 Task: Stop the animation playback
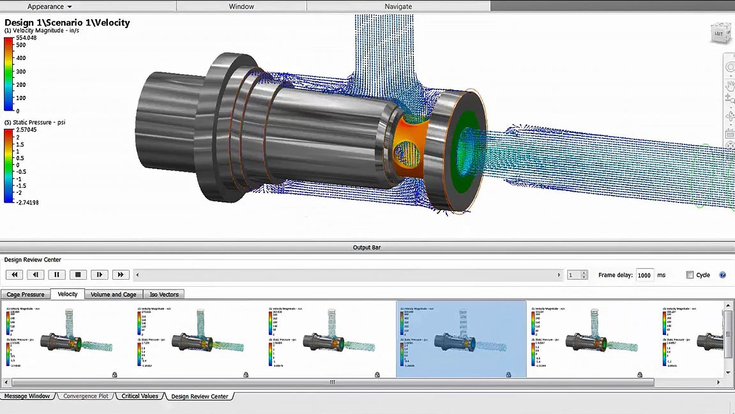[78, 275]
